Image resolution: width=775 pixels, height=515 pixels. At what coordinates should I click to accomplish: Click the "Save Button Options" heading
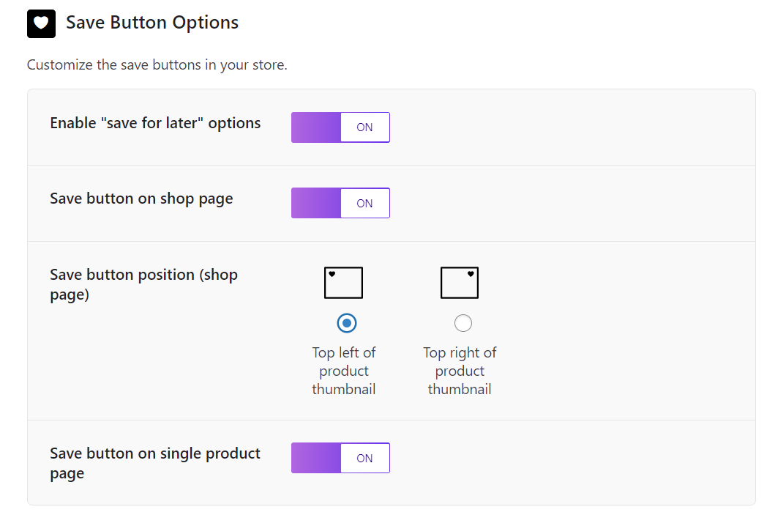pos(152,23)
